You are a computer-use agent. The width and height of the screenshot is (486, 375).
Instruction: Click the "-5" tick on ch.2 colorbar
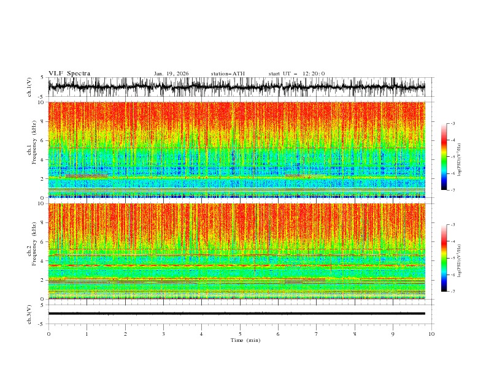[452, 258]
